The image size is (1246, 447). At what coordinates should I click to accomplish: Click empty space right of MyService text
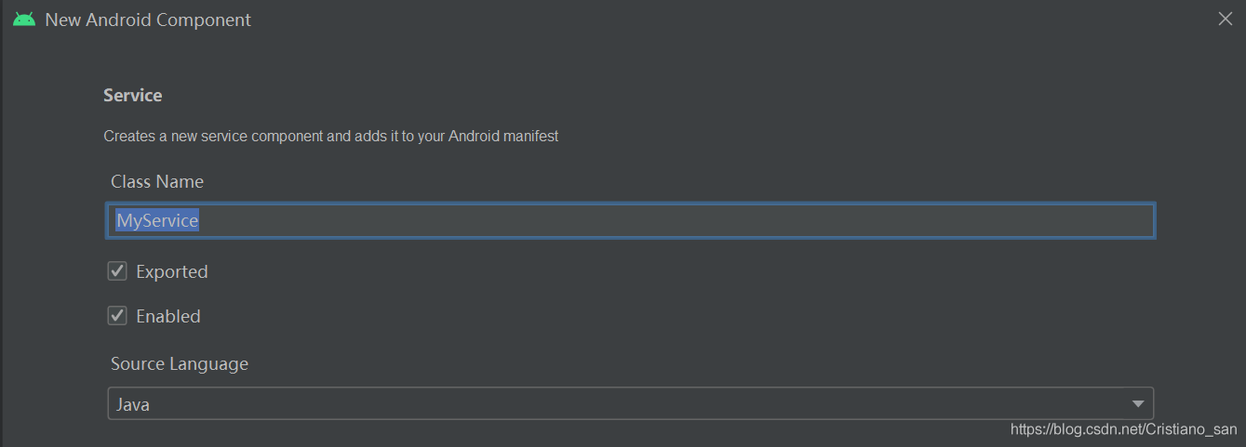[x=651, y=221]
